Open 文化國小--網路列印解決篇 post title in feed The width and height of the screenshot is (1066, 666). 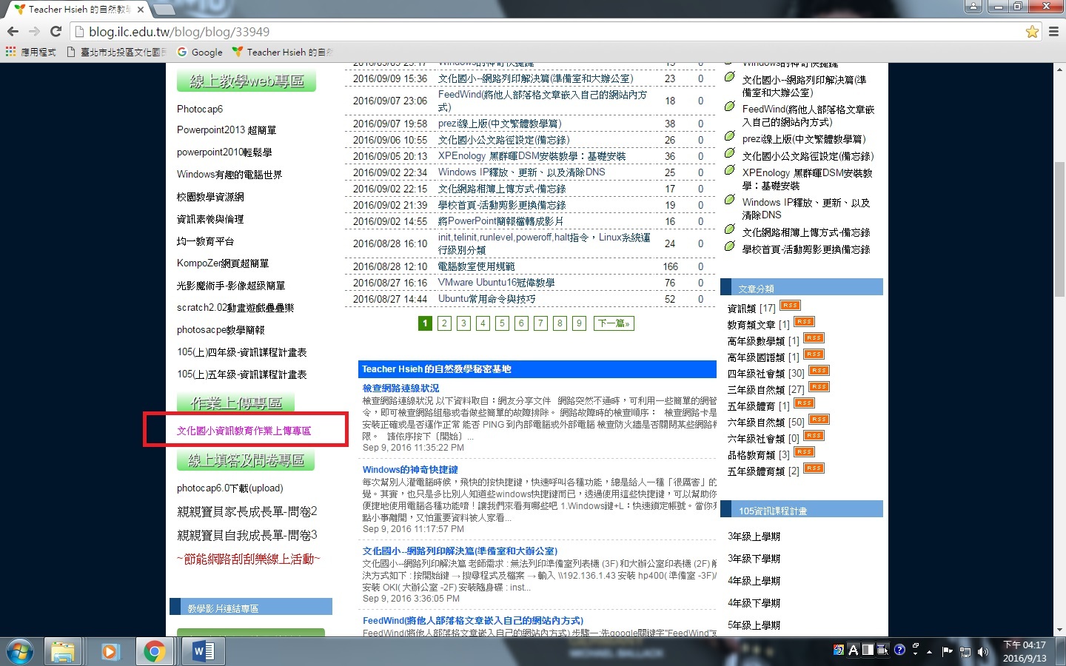pos(460,551)
